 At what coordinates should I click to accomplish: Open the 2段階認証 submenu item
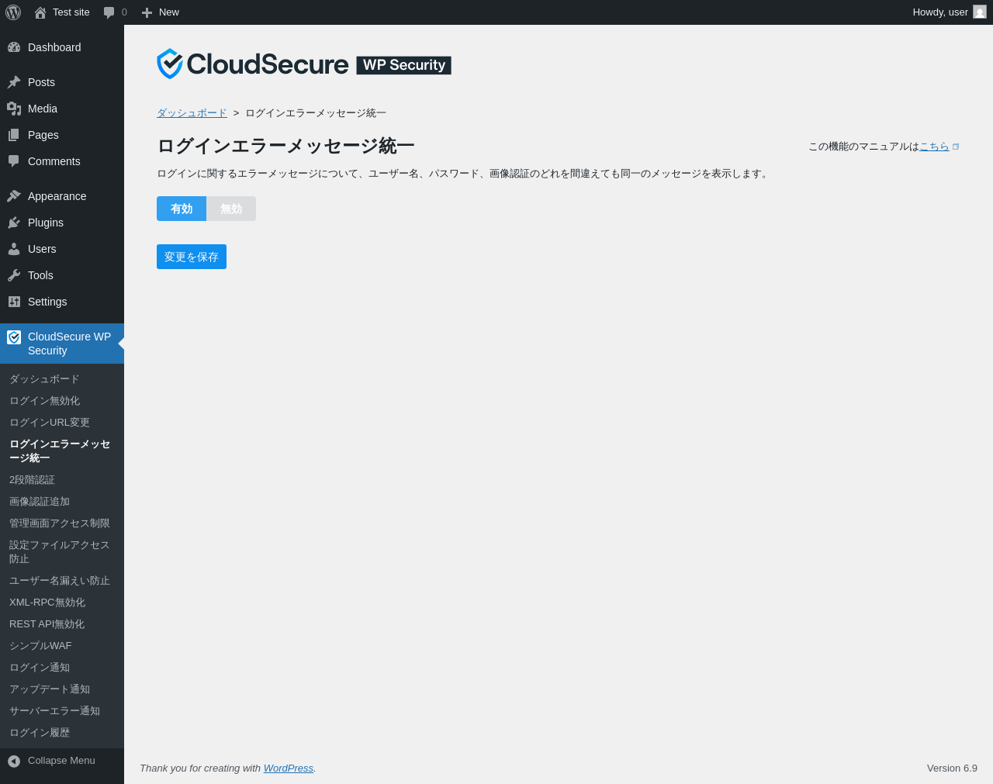(x=32, y=480)
